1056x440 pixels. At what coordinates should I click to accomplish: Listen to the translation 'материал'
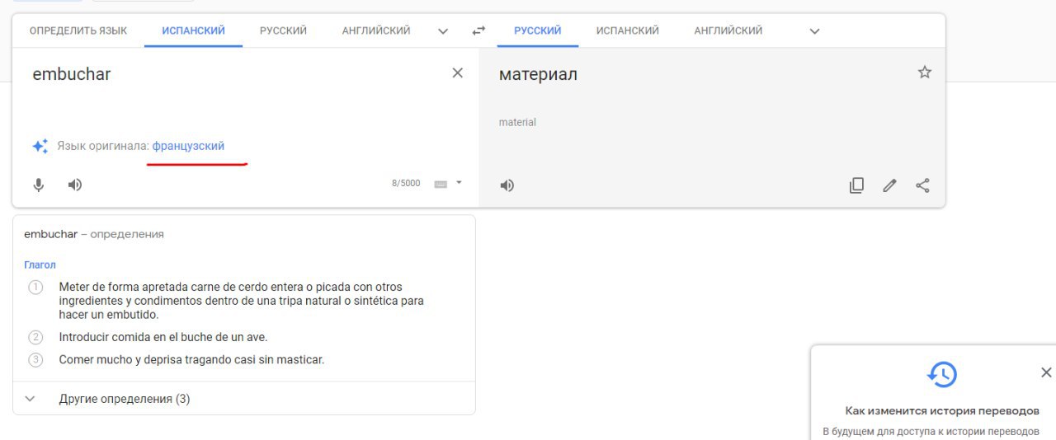tap(507, 186)
